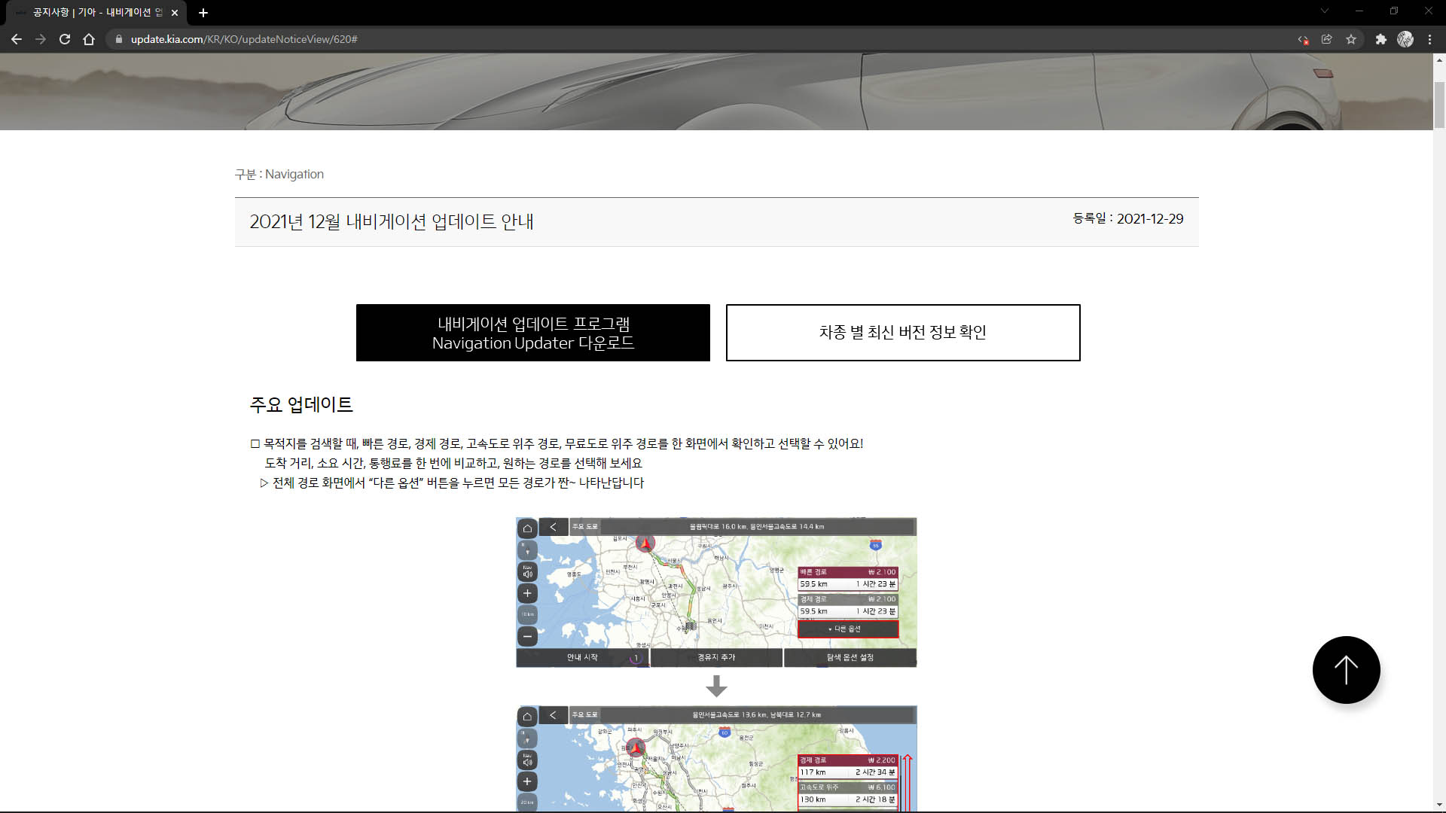This screenshot has width=1446, height=813.
Task: Open the share page icon
Action: [x=1327, y=39]
